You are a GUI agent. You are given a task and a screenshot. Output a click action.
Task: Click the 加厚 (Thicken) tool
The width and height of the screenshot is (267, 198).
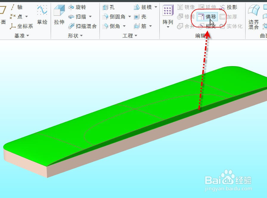(x=228, y=17)
